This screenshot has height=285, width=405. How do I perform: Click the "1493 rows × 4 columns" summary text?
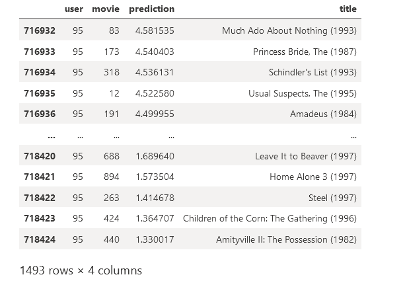tap(81, 270)
